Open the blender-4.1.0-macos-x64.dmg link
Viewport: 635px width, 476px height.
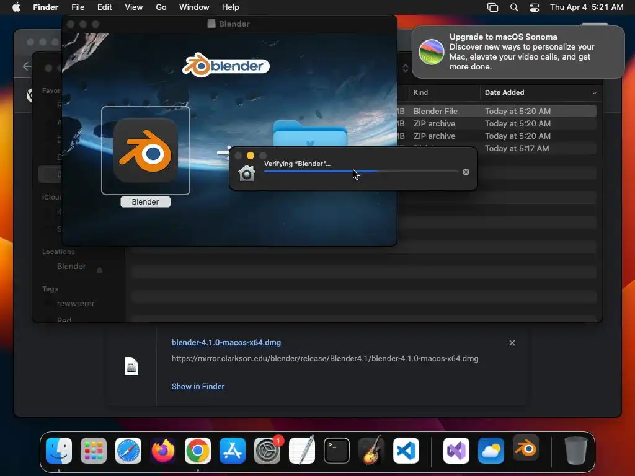tap(226, 342)
